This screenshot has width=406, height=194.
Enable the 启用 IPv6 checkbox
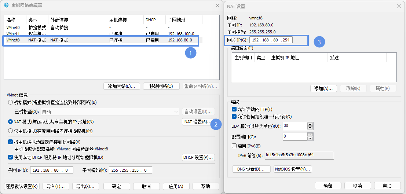(234, 146)
